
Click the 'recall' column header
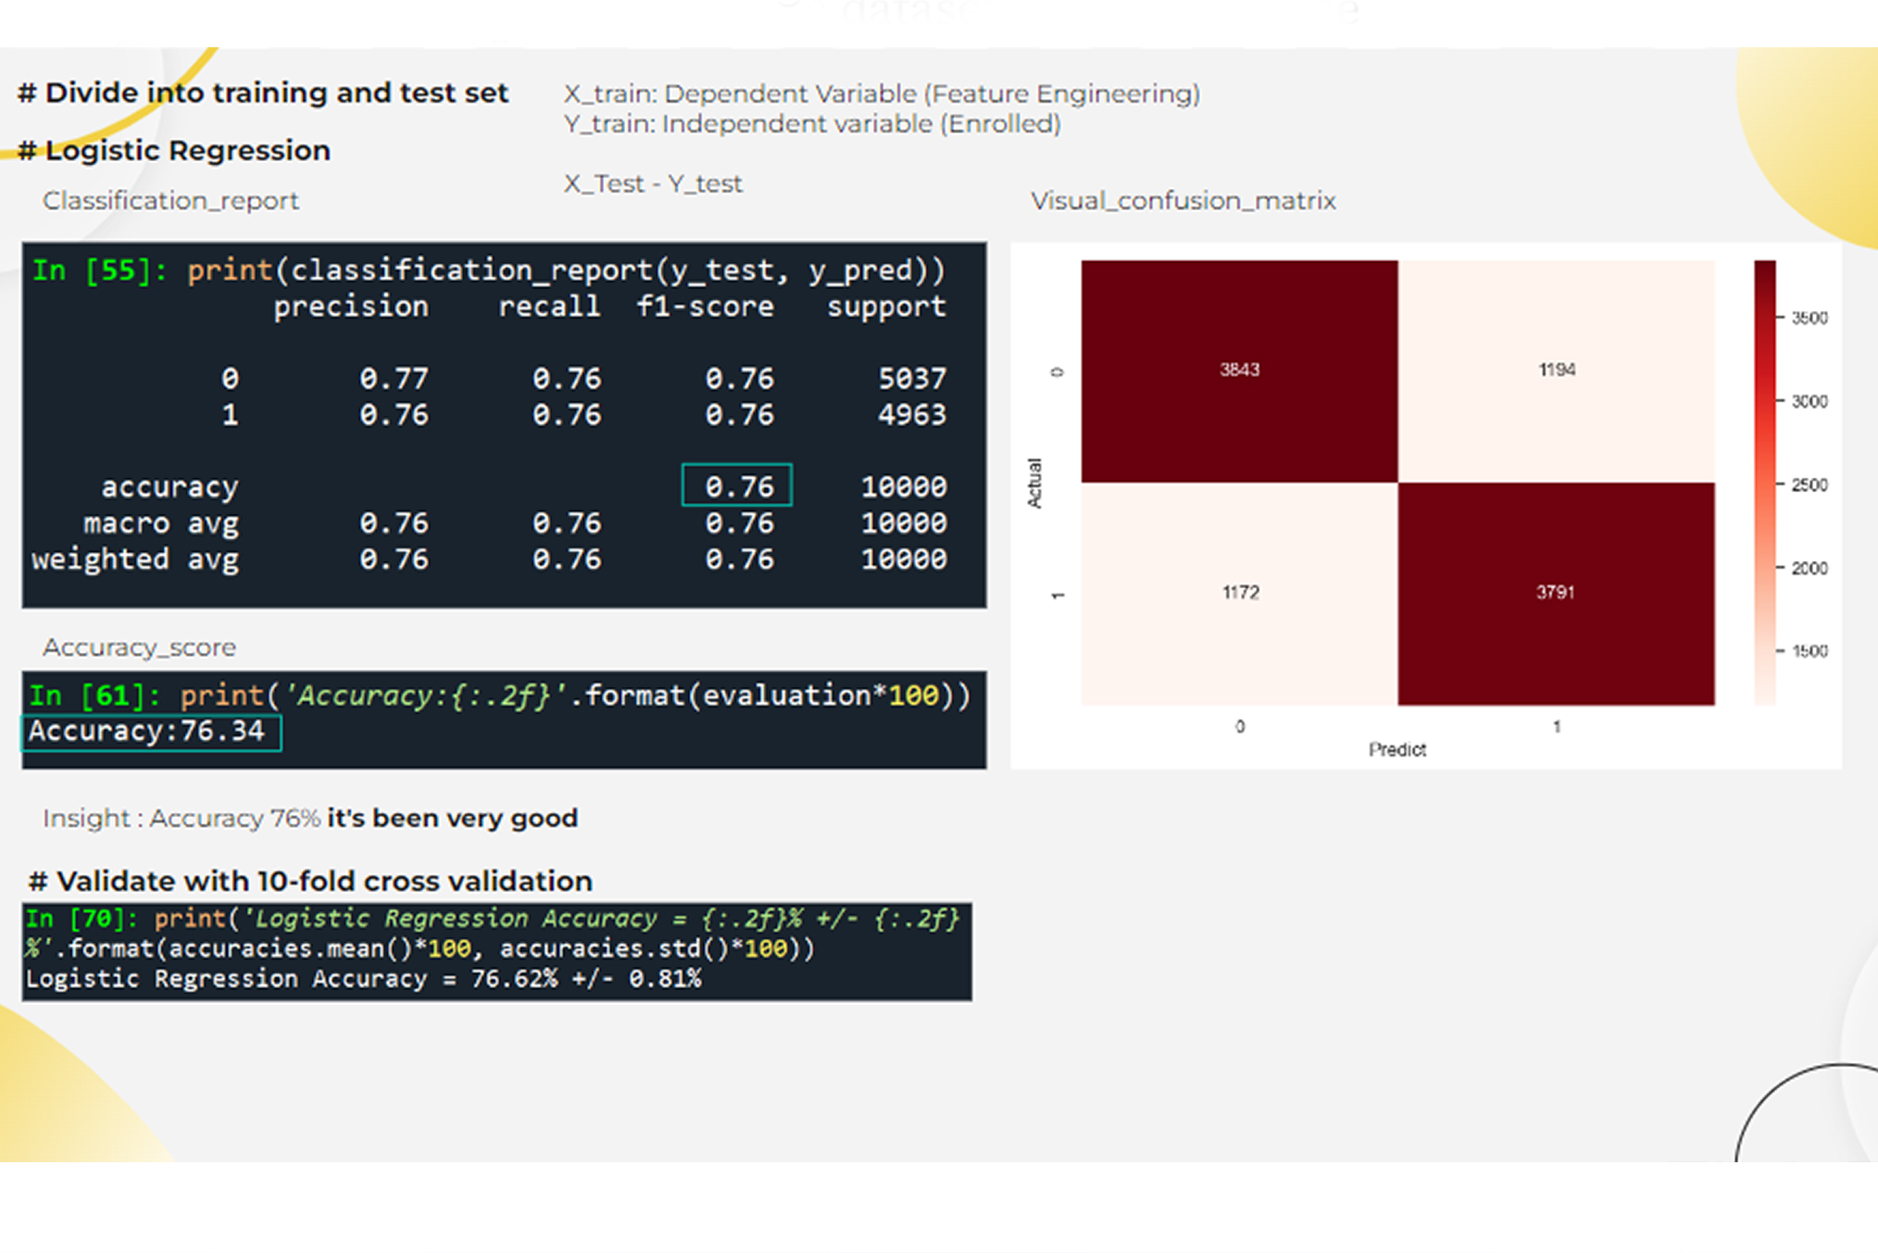click(x=549, y=307)
